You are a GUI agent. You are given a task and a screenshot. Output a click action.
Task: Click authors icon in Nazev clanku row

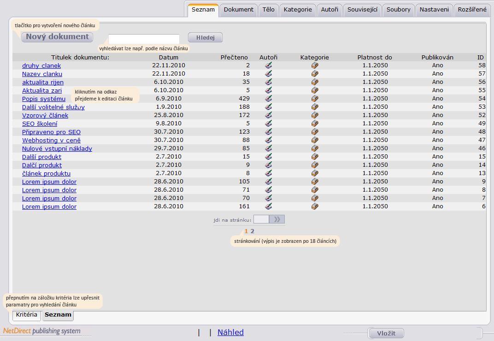pyautogui.click(x=268, y=73)
